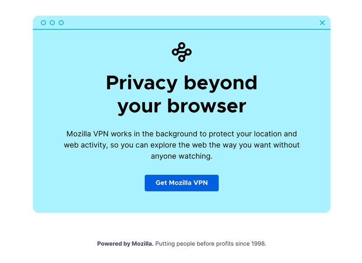
Task: Click the Get Mozilla VPN button
Action: pos(182,183)
